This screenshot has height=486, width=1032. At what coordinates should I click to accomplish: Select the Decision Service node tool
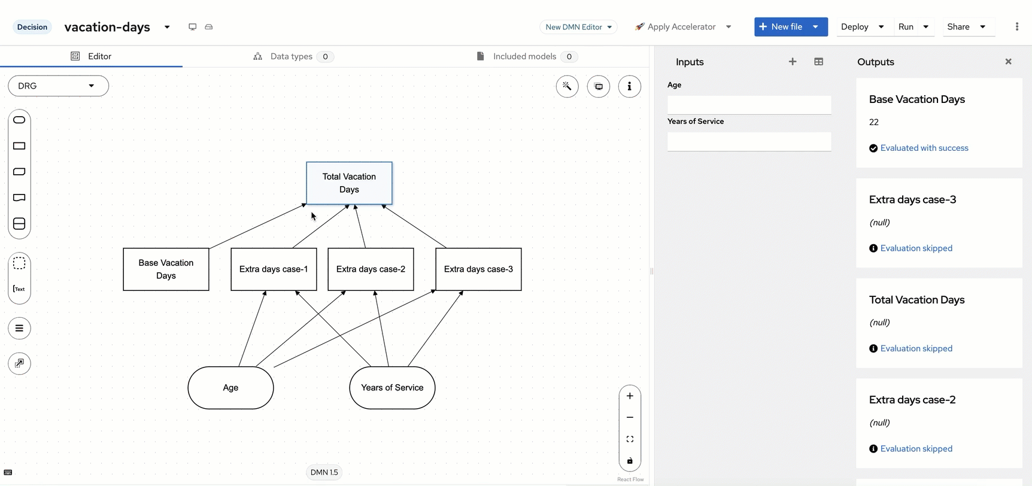pyautogui.click(x=19, y=224)
